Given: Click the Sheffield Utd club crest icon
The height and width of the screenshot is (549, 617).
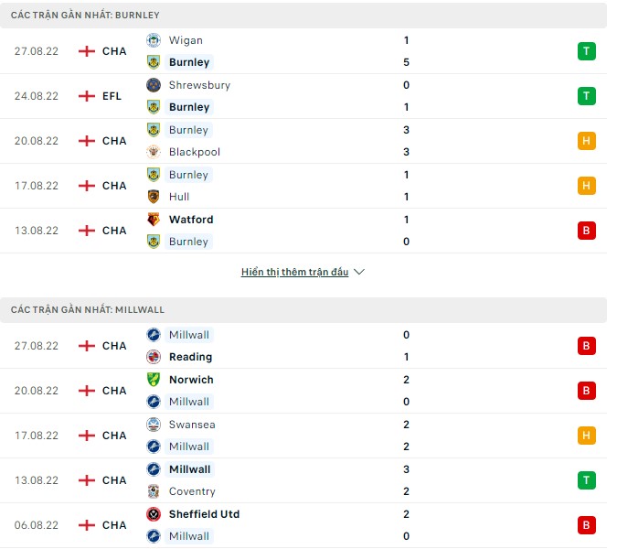Looking at the screenshot, I should coord(154,514).
